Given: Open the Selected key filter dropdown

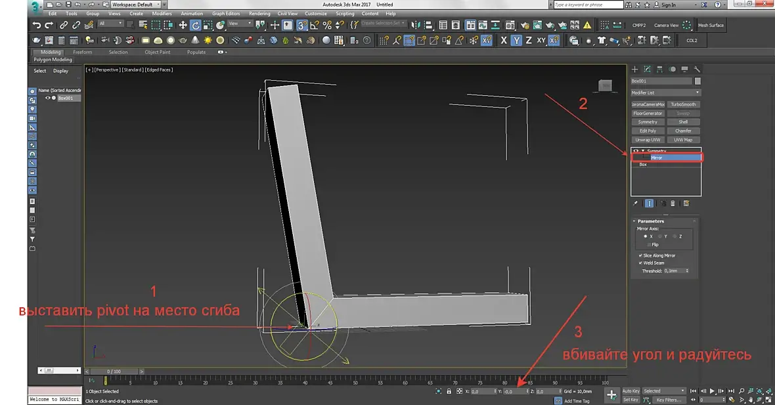Looking at the screenshot, I should [664, 391].
